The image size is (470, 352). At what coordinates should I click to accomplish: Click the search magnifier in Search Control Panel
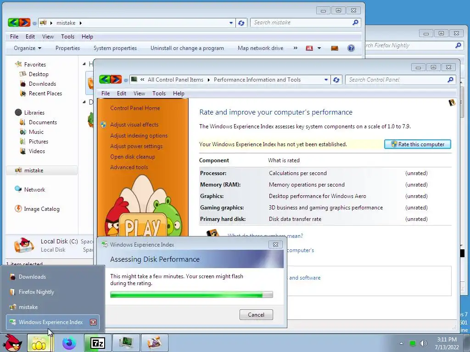pyautogui.click(x=450, y=80)
